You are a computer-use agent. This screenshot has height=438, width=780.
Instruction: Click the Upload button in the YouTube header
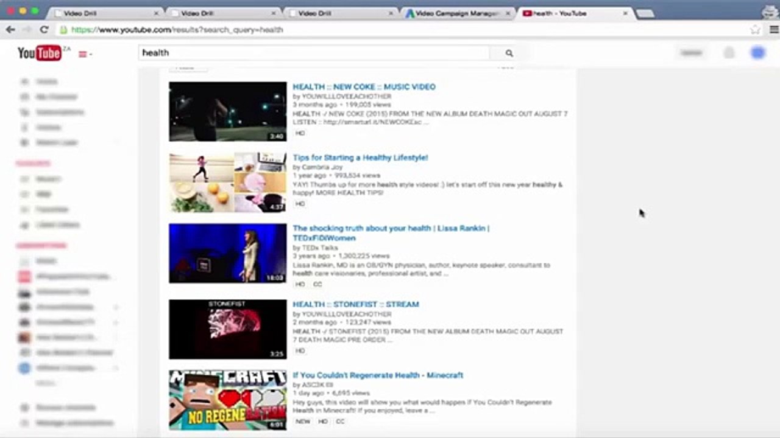coord(691,53)
